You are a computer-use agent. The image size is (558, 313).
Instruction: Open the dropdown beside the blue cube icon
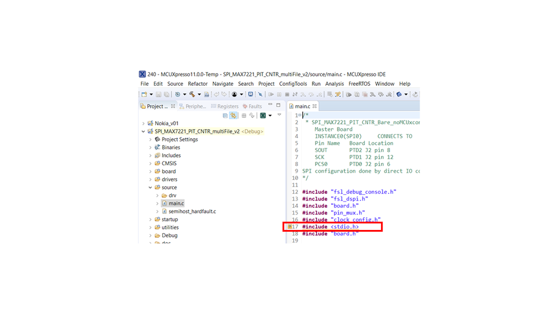click(406, 94)
